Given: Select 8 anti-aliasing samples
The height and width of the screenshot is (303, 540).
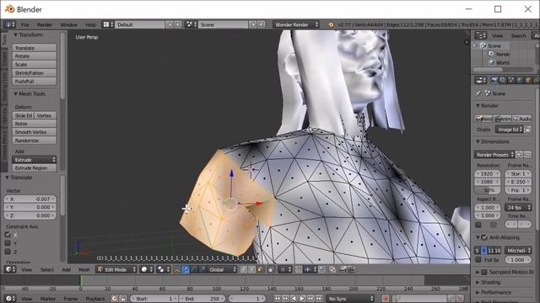Looking at the screenshot, I should 483,251.
